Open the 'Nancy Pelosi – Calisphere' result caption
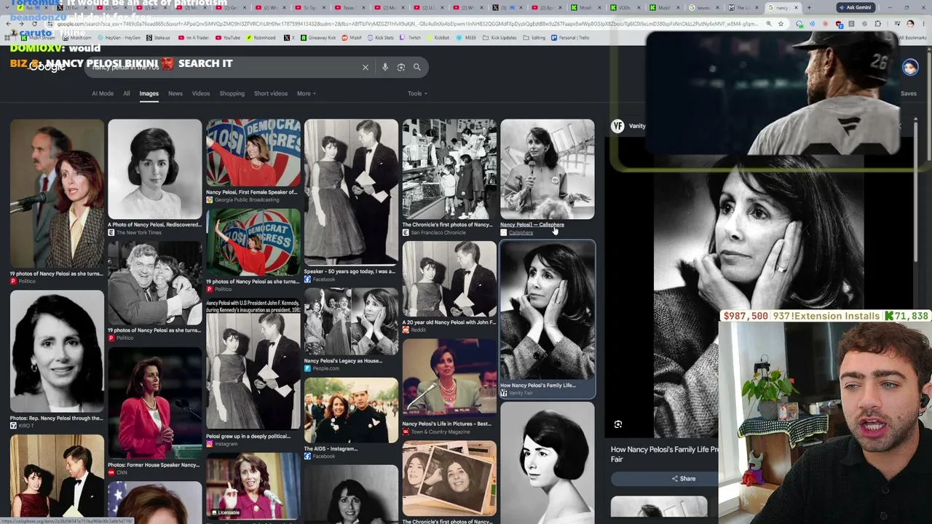Viewport: 932px width, 524px height. click(532, 225)
